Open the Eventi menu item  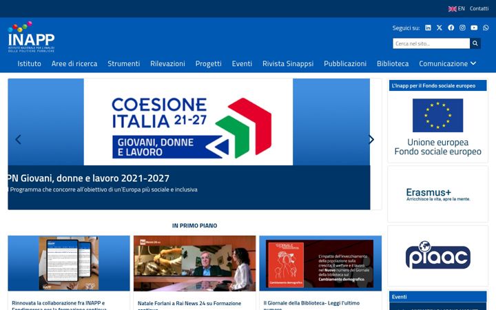point(242,63)
